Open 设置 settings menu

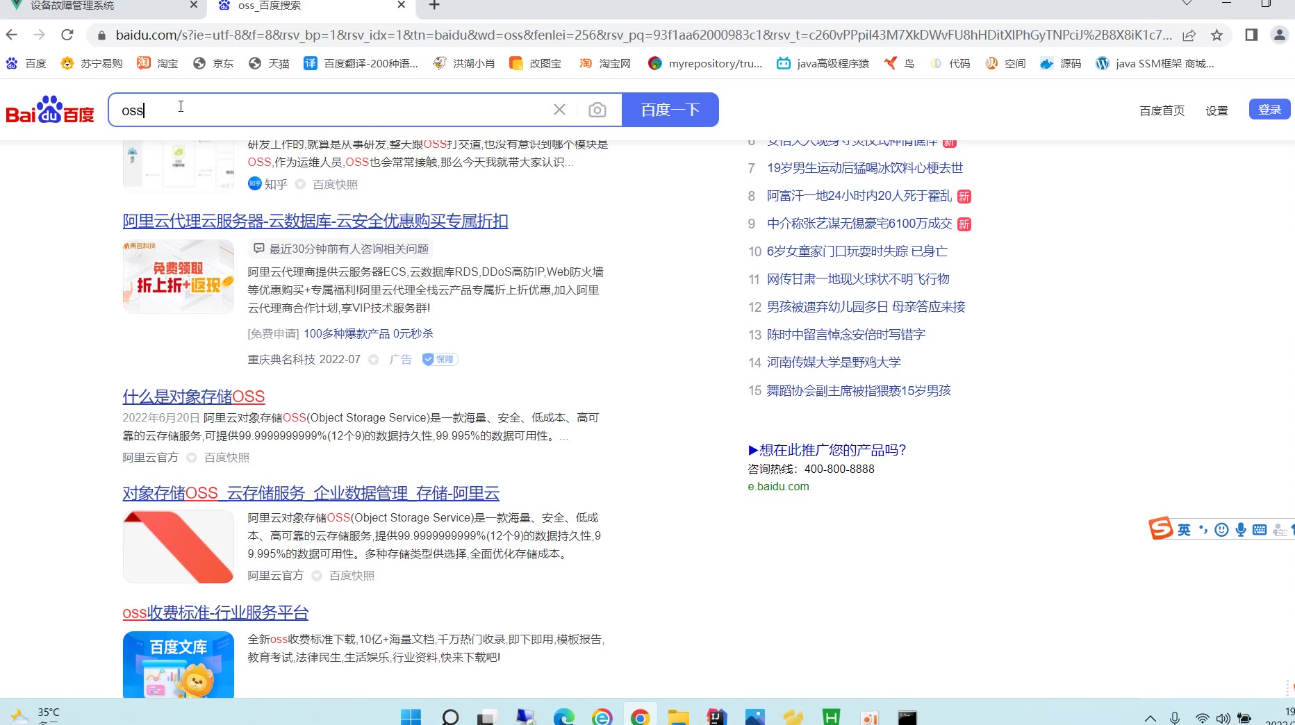tap(1216, 111)
